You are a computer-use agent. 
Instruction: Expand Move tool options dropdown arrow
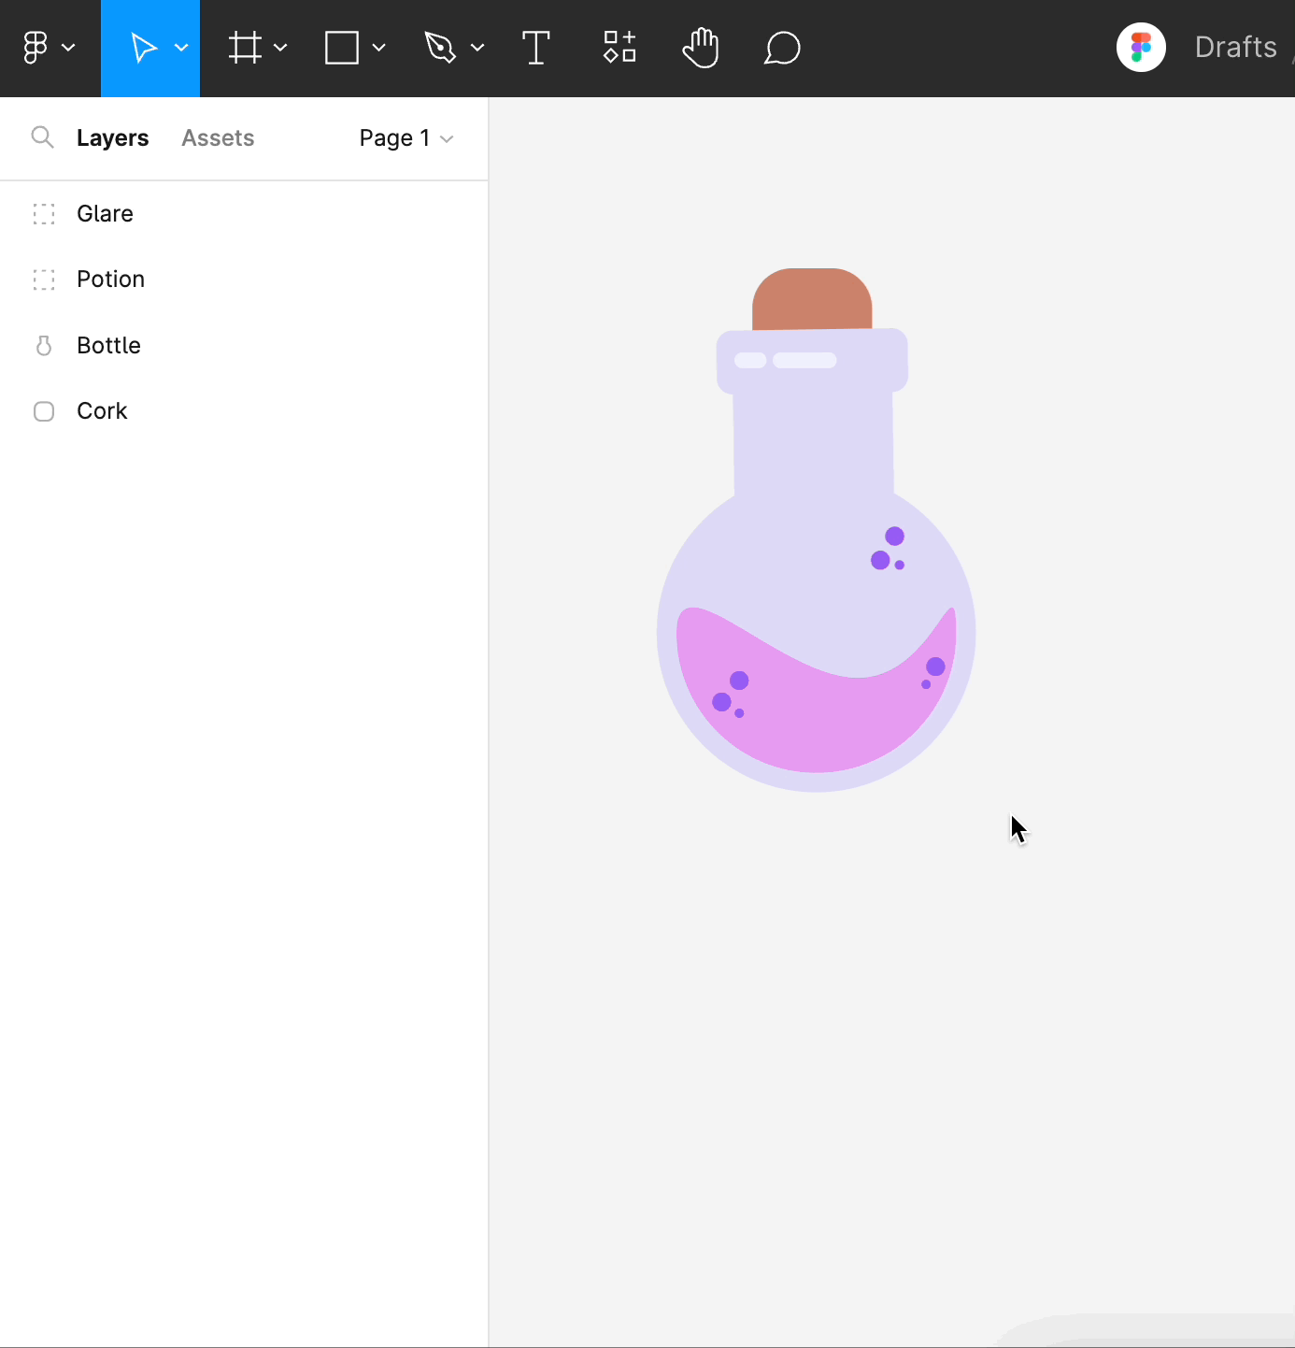pos(182,48)
